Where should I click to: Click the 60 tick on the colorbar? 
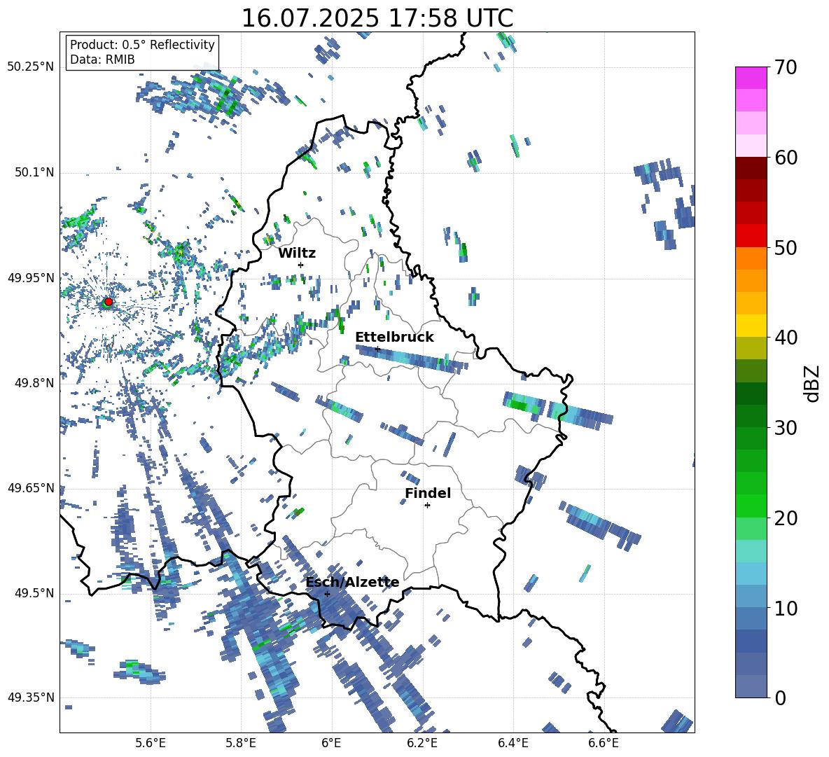[x=786, y=158]
